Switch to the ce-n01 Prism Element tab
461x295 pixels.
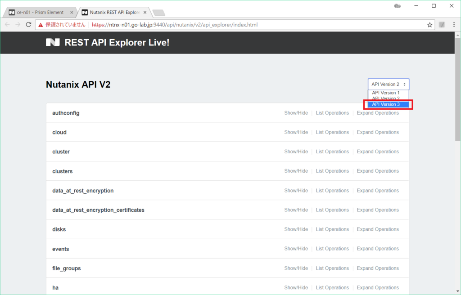click(40, 12)
